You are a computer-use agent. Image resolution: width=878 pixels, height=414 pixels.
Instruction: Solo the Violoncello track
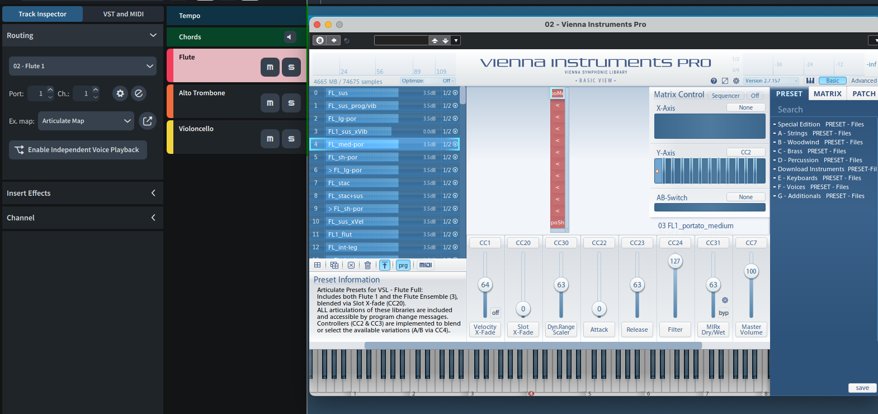[x=291, y=139]
